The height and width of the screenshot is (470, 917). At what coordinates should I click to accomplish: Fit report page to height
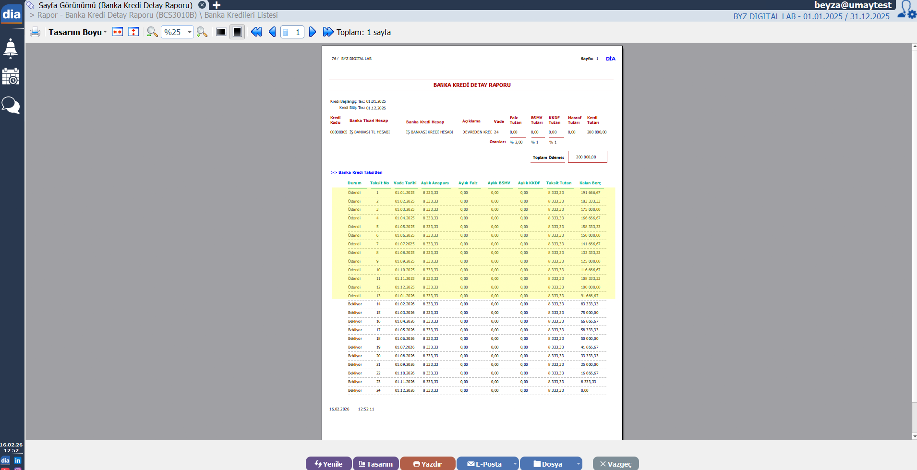pyautogui.click(x=134, y=32)
